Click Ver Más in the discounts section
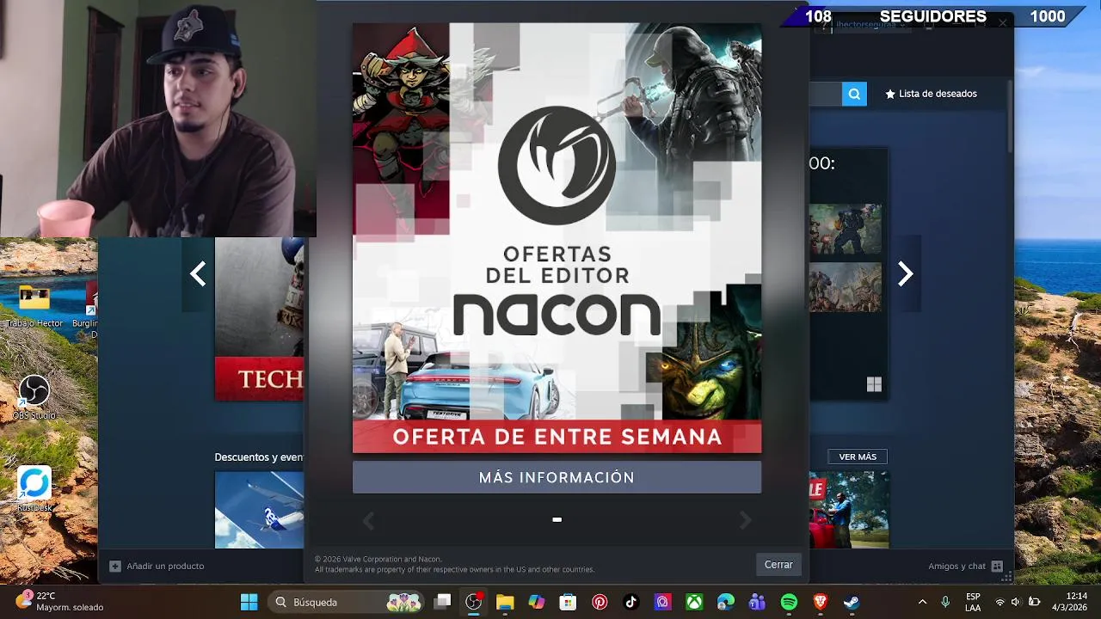 [858, 457]
